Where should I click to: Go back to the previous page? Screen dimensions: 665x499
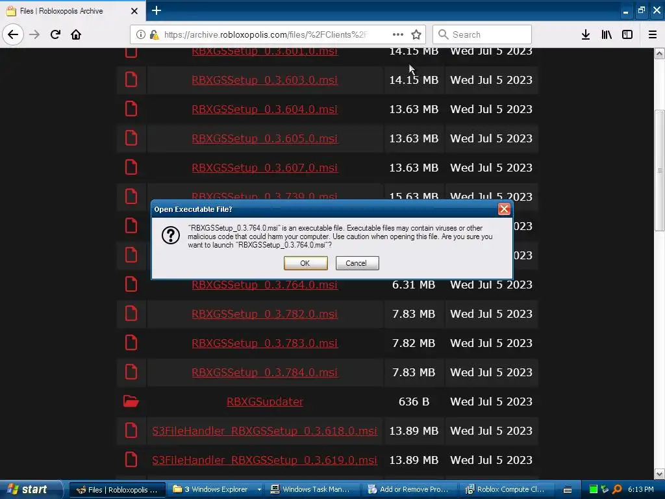13,34
